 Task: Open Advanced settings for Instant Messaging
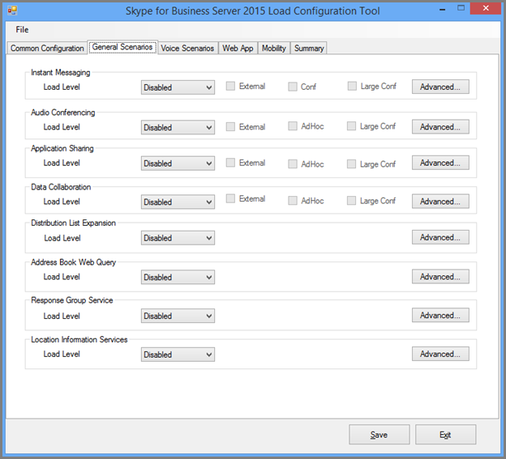[x=440, y=87]
